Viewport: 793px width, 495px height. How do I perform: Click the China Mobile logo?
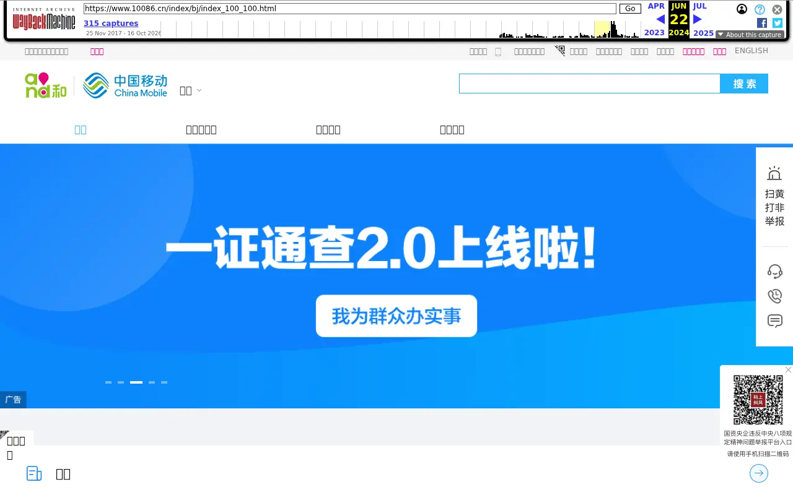click(x=125, y=85)
